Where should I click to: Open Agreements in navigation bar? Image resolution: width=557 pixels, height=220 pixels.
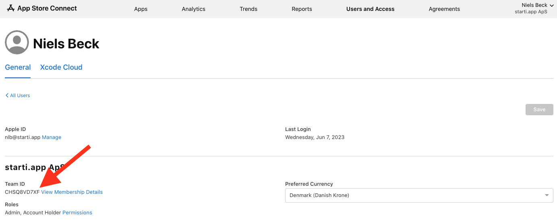pos(444,9)
